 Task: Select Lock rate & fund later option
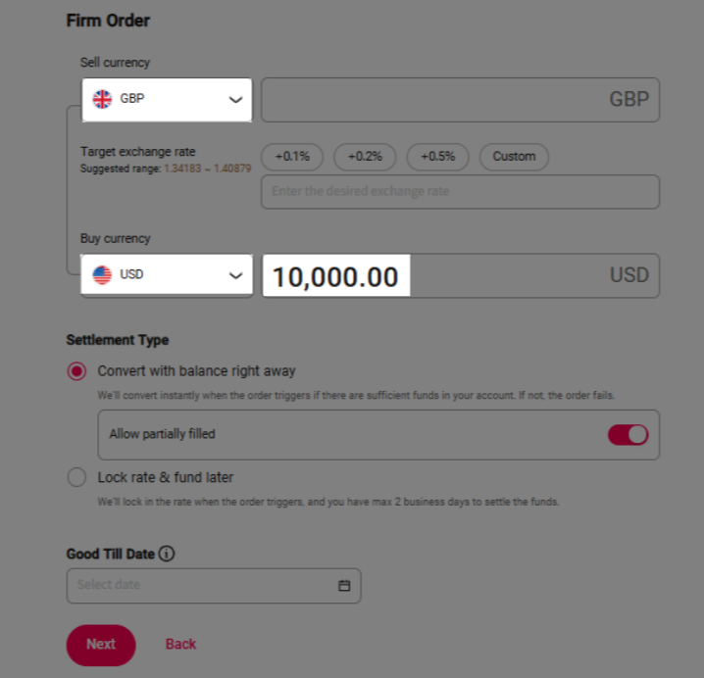point(76,478)
